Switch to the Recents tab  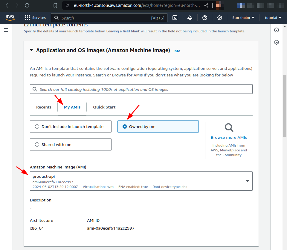click(44, 107)
